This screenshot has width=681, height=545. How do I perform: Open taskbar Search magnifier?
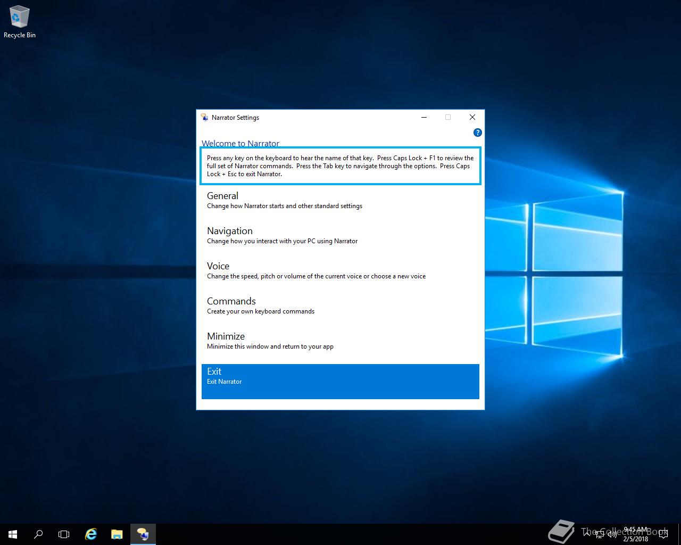click(38, 534)
